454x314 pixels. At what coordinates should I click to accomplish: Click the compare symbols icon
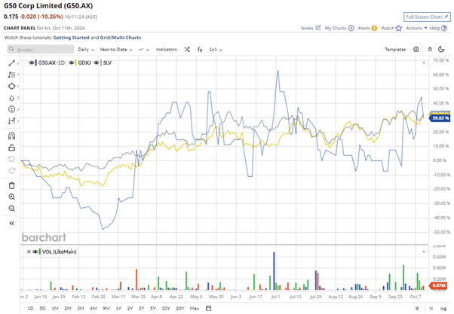pyautogui.click(x=184, y=49)
